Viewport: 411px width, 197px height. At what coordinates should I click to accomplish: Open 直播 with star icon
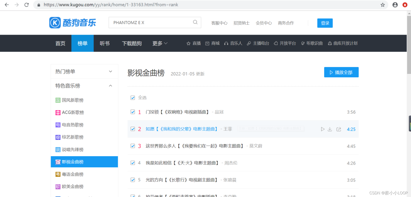(193, 43)
